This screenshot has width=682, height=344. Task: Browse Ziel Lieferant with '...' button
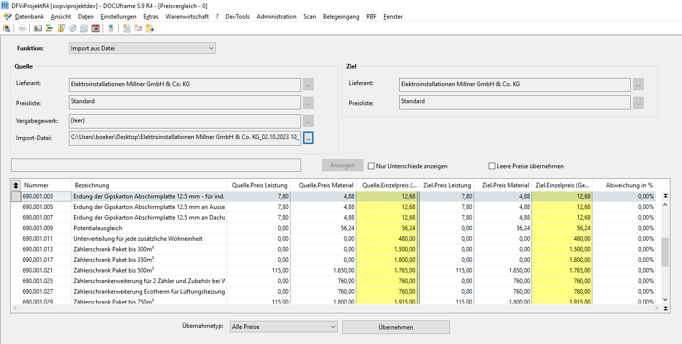(x=638, y=85)
